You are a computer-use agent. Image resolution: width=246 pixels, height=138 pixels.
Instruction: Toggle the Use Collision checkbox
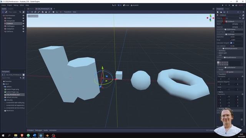tap(231, 46)
